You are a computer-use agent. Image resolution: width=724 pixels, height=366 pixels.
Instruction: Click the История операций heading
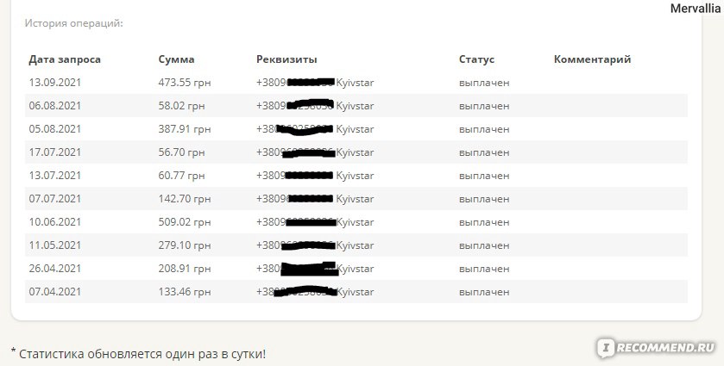point(74,23)
